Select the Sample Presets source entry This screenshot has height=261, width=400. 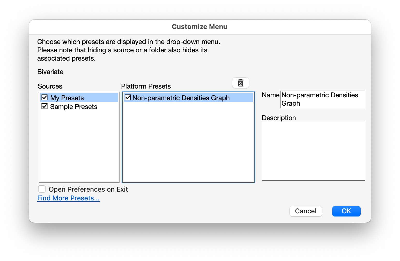tap(73, 106)
